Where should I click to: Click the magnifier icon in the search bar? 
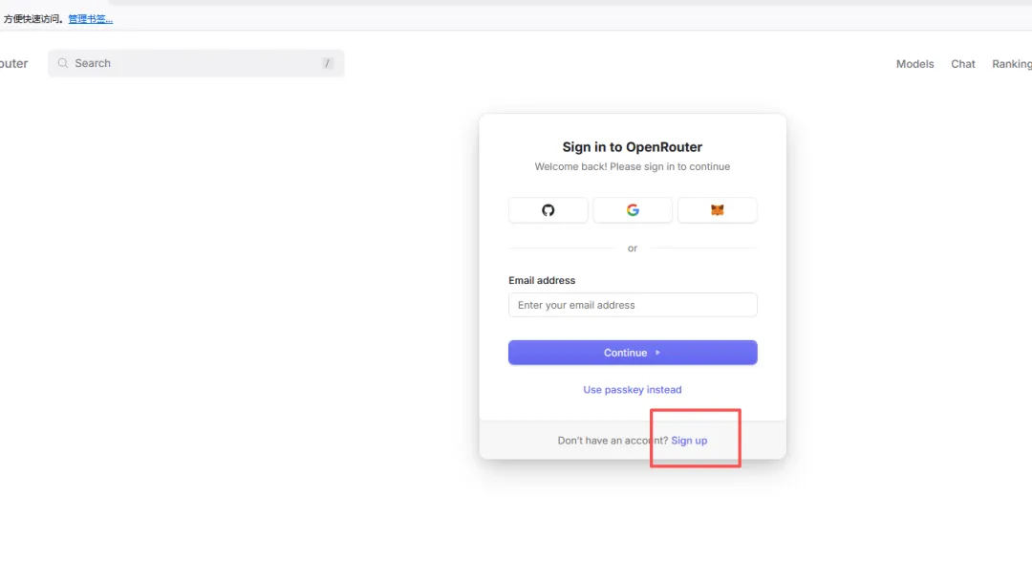pos(63,63)
